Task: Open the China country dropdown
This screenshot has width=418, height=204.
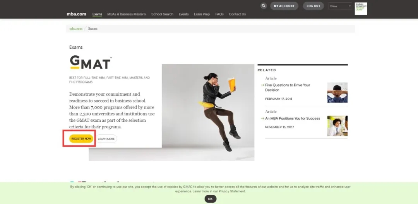Action: [340, 6]
